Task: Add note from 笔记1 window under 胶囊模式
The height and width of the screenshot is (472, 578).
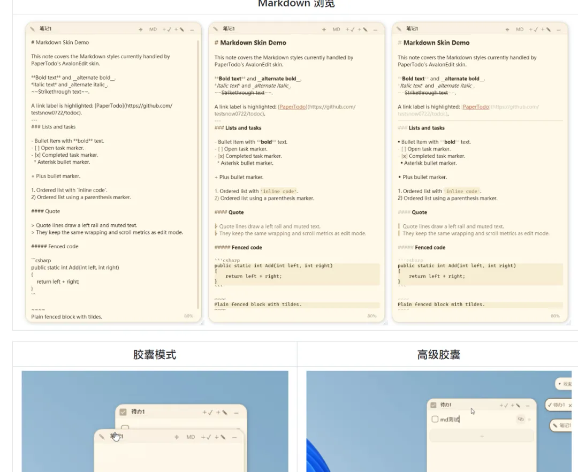Action: pos(220,437)
